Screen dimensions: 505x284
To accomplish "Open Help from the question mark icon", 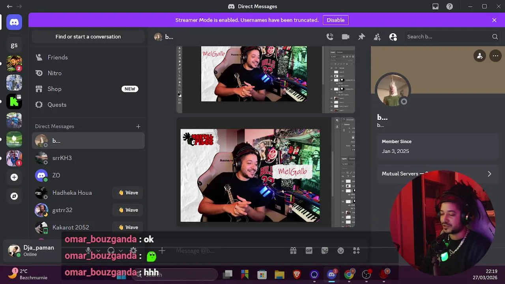I will pyautogui.click(x=449, y=6).
